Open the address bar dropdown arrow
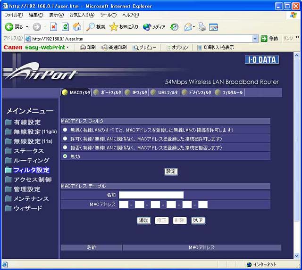The image size is (302, 270). tap(255, 39)
